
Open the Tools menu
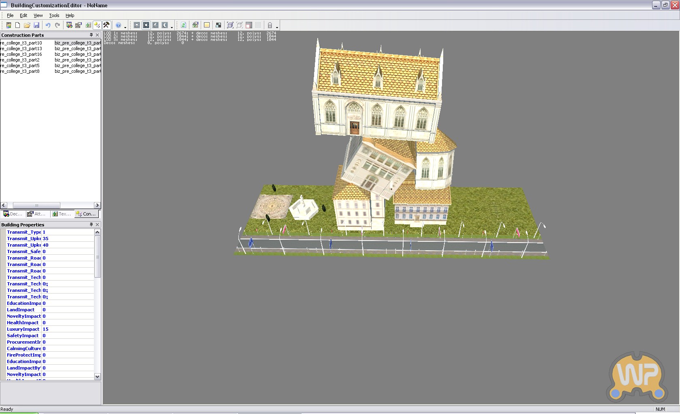tap(54, 15)
